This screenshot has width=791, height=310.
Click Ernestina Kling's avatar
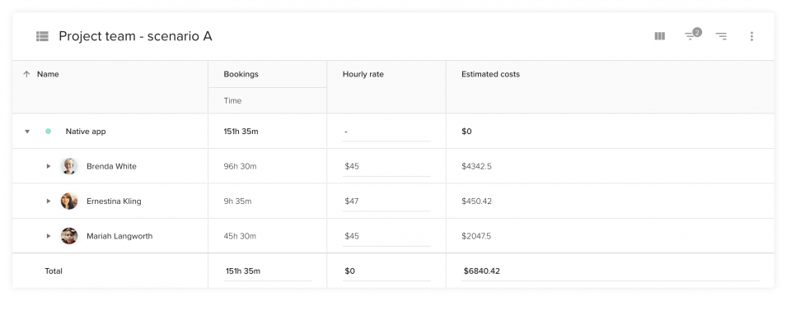coord(69,201)
